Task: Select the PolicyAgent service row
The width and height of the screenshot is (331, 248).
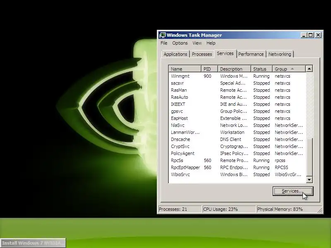Action: pyautogui.click(x=237, y=153)
